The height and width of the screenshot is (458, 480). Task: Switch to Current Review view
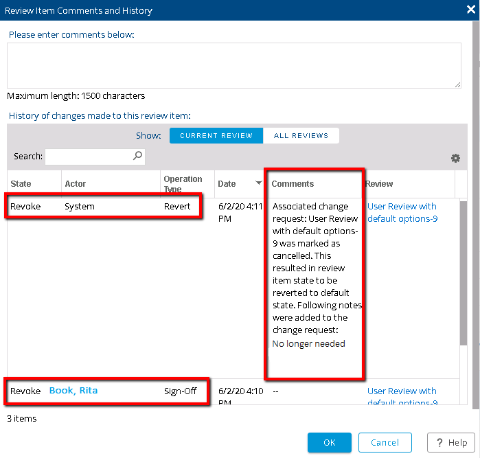coord(216,135)
